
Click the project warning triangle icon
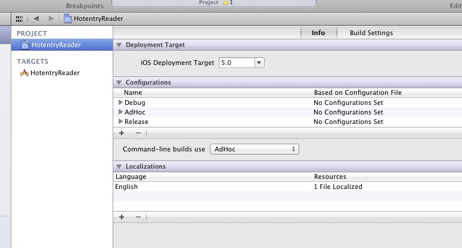pos(226,2)
